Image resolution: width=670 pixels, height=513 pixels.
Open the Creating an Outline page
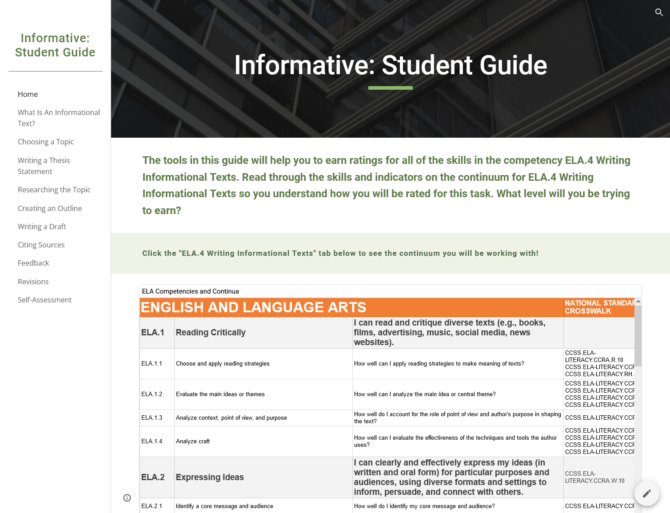coord(50,208)
